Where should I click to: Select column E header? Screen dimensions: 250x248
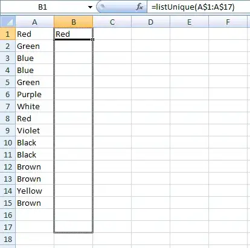tap(189, 22)
